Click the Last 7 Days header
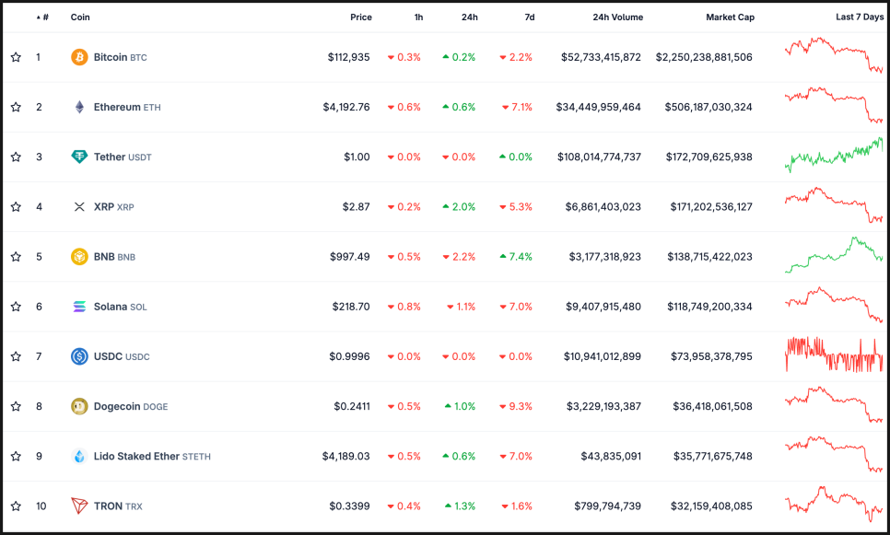This screenshot has width=890, height=535. tap(860, 17)
